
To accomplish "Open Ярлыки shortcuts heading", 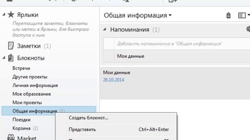I will point(28,15).
